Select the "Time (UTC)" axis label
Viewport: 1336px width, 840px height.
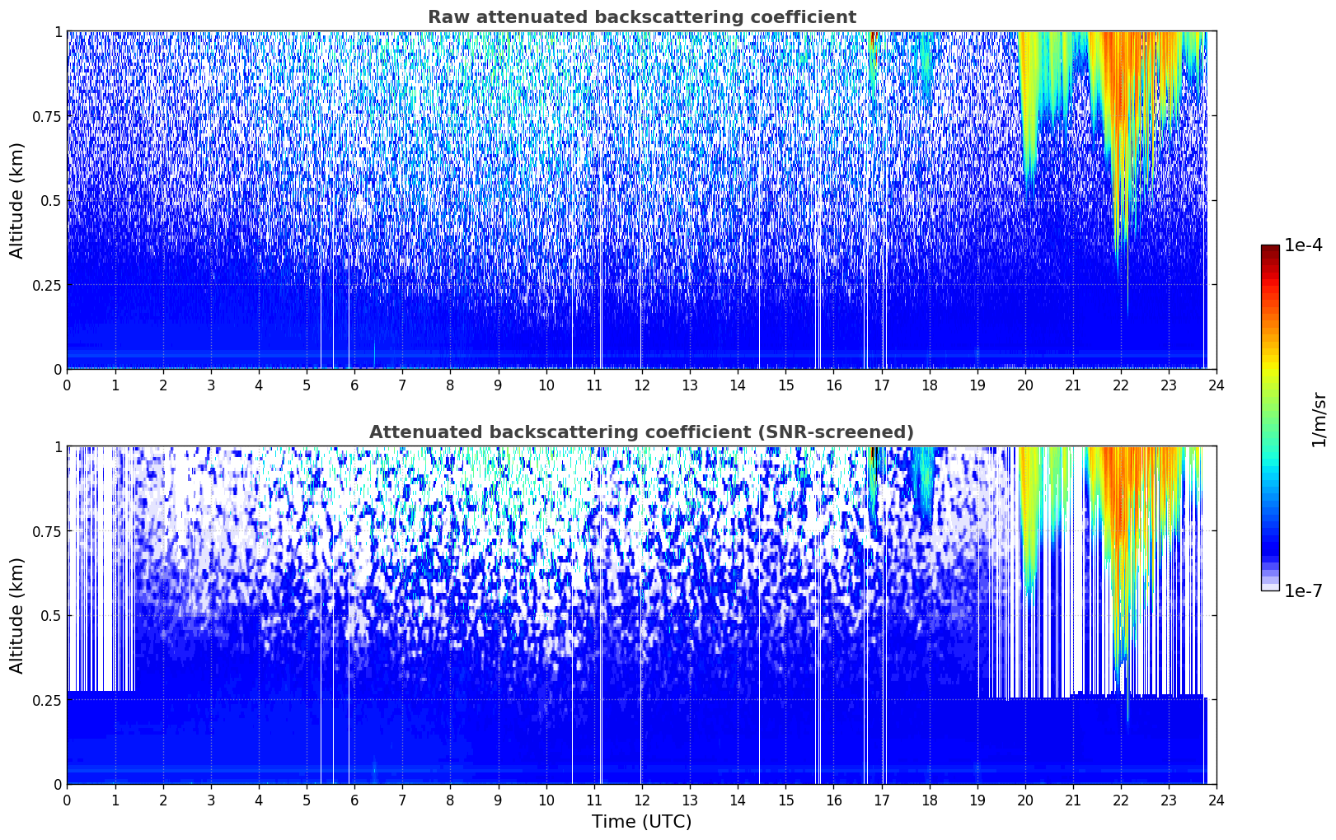coord(641,822)
